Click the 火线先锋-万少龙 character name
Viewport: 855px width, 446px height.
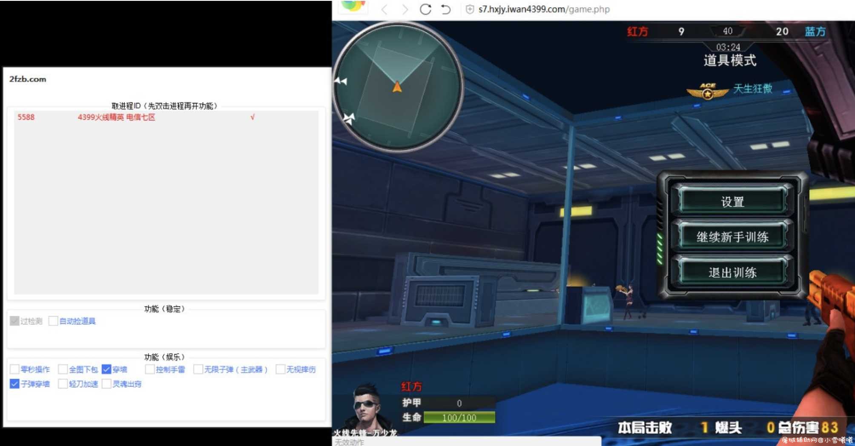[365, 433]
